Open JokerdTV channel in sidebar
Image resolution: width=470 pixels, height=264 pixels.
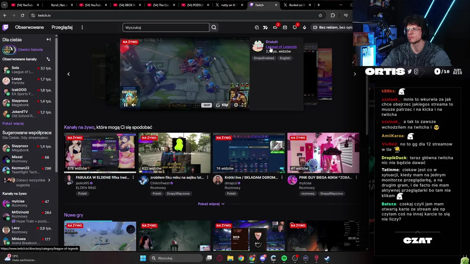point(28,114)
